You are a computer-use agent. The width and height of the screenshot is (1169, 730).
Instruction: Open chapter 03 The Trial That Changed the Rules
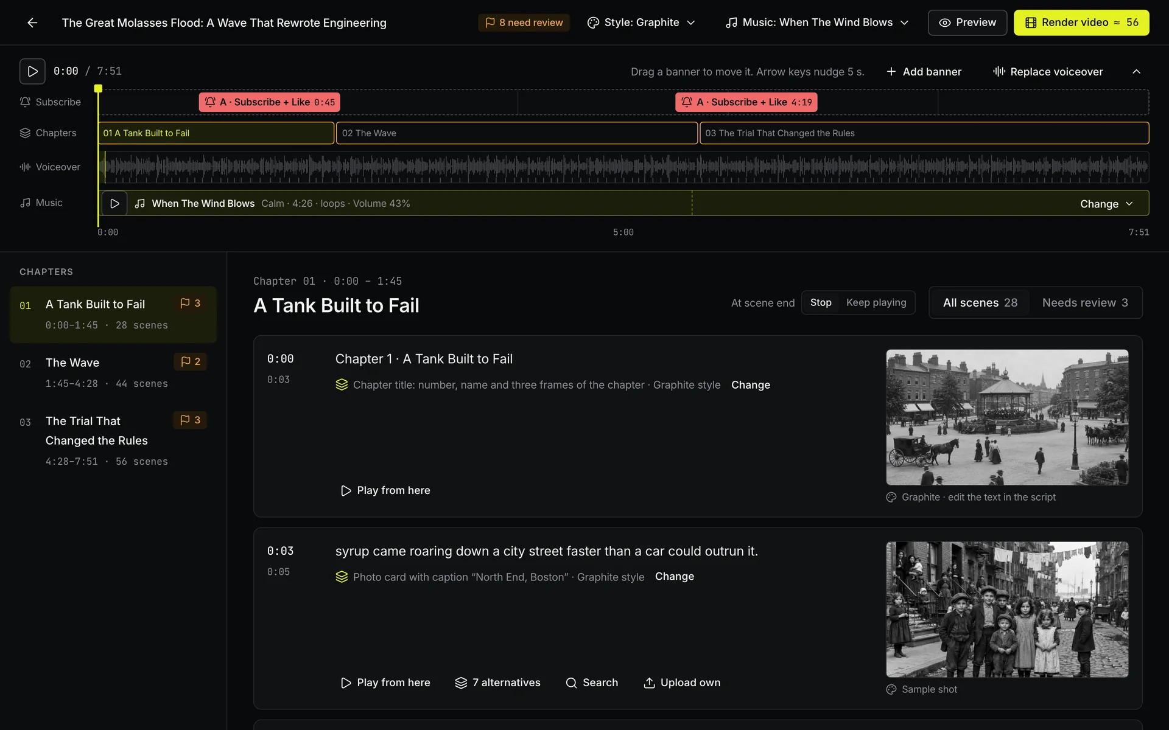point(113,440)
